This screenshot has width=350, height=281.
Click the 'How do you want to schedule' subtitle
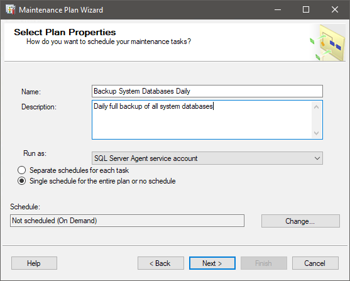tap(109, 41)
